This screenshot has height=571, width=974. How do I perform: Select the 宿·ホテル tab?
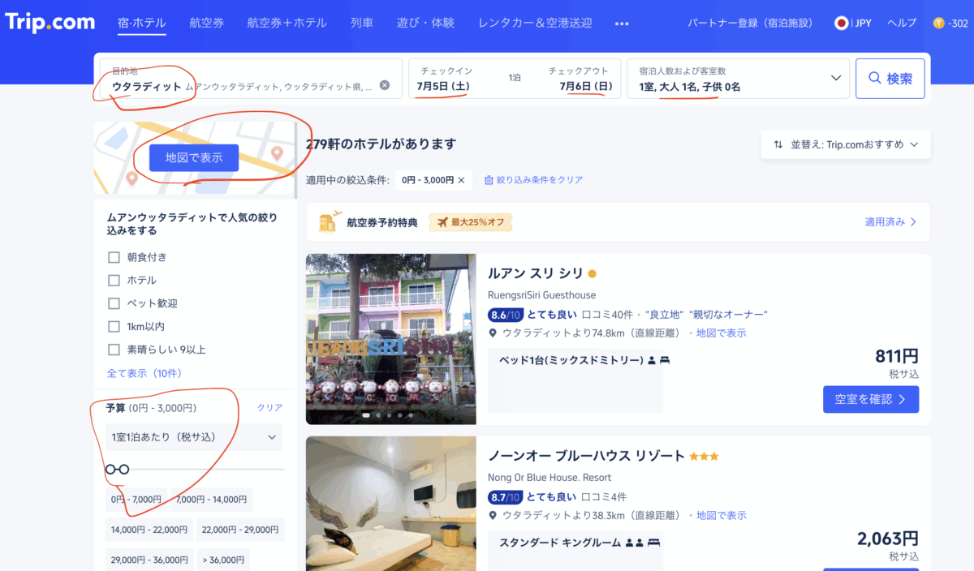(141, 24)
